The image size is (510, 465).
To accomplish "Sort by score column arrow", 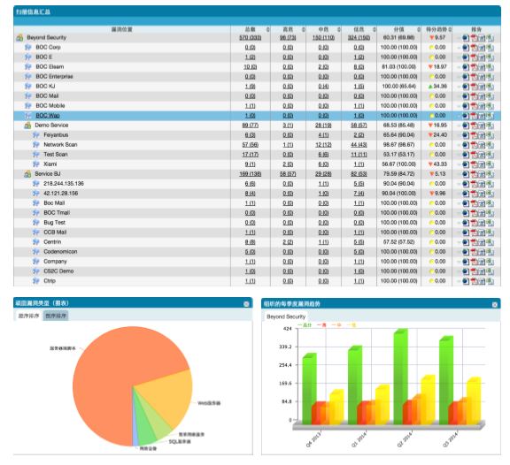I will 419,29.
